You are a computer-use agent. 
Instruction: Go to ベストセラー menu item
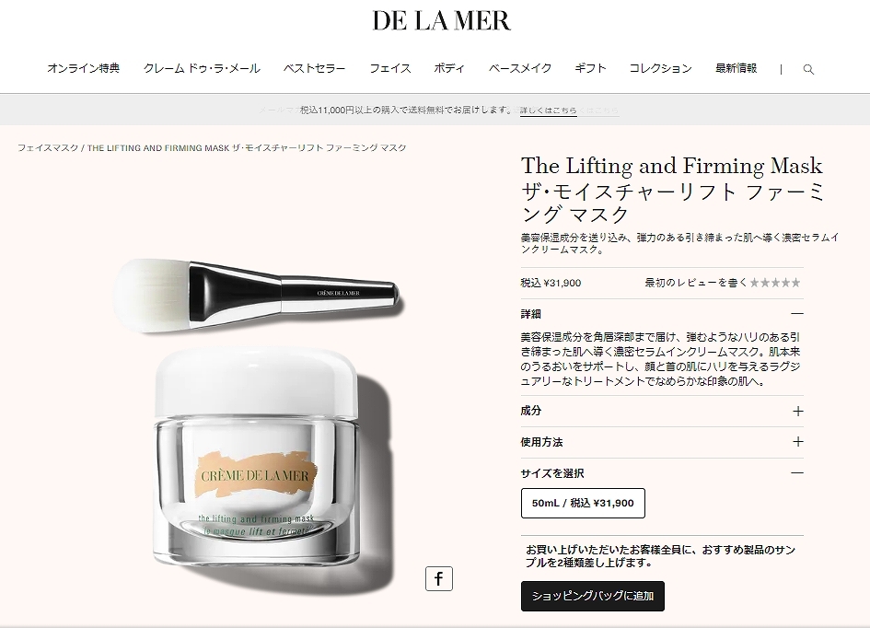(x=315, y=68)
